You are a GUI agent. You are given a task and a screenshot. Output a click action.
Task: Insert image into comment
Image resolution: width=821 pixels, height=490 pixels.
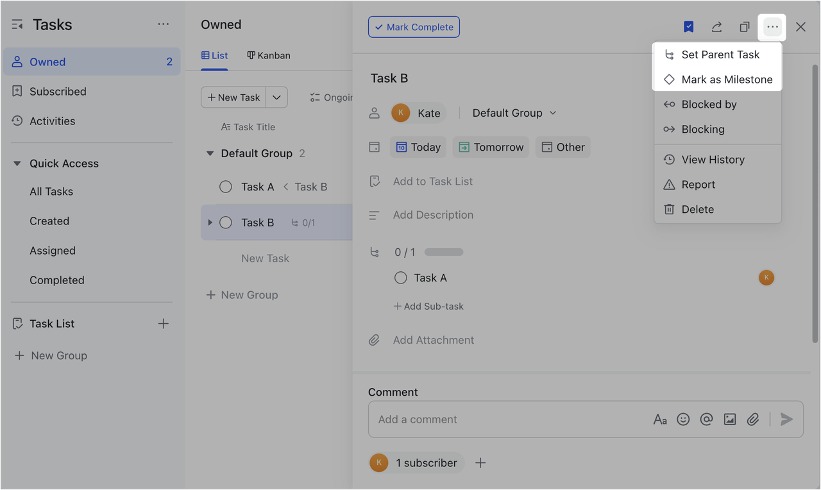[729, 419]
